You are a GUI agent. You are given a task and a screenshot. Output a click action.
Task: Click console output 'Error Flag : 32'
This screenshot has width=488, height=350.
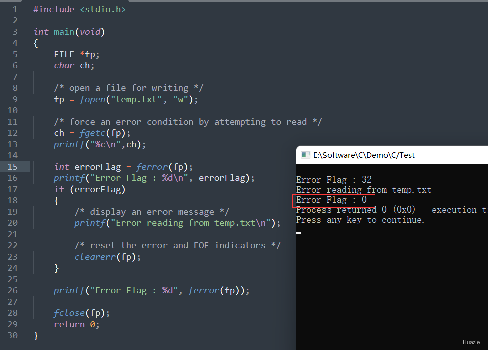[x=334, y=180]
